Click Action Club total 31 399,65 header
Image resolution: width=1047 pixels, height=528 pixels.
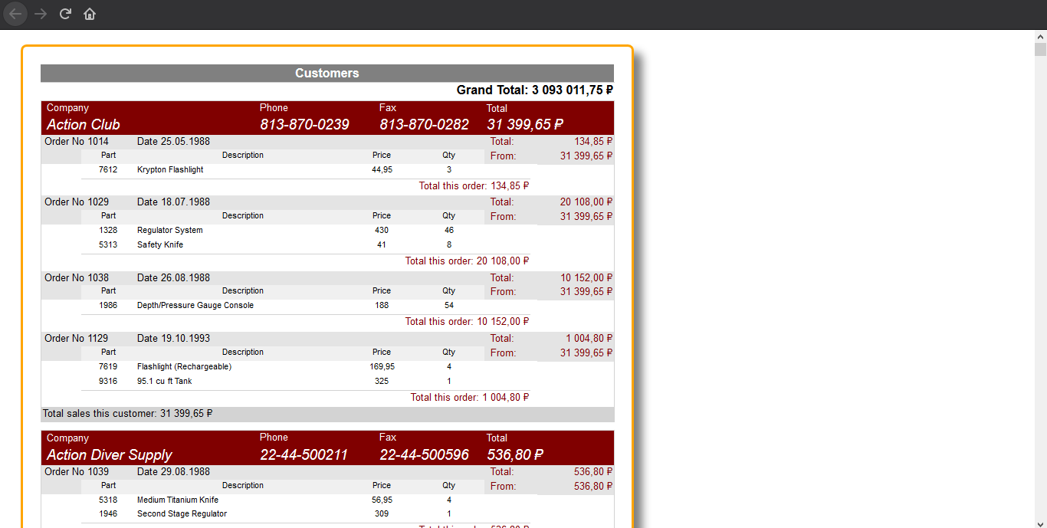click(525, 124)
